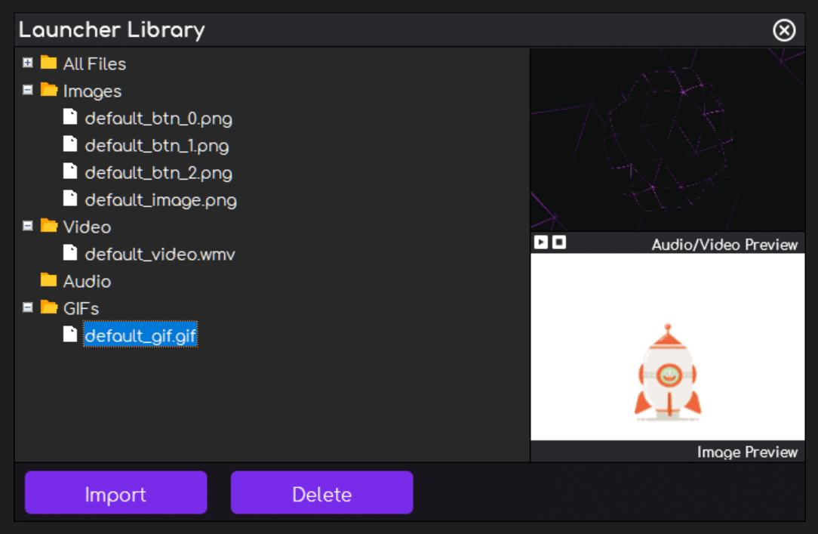Click the file icon beside default_video.wmv
The height and width of the screenshot is (534, 818).
click(70, 254)
